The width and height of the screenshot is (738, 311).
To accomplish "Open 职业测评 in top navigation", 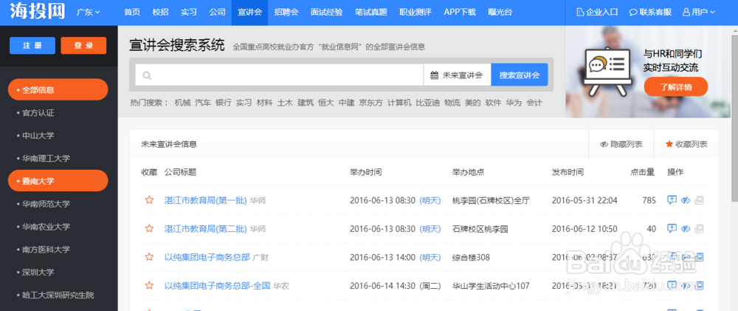I will [415, 13].
